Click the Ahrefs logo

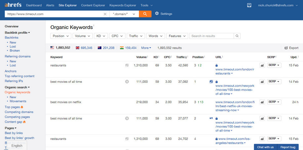pos(13,5)
